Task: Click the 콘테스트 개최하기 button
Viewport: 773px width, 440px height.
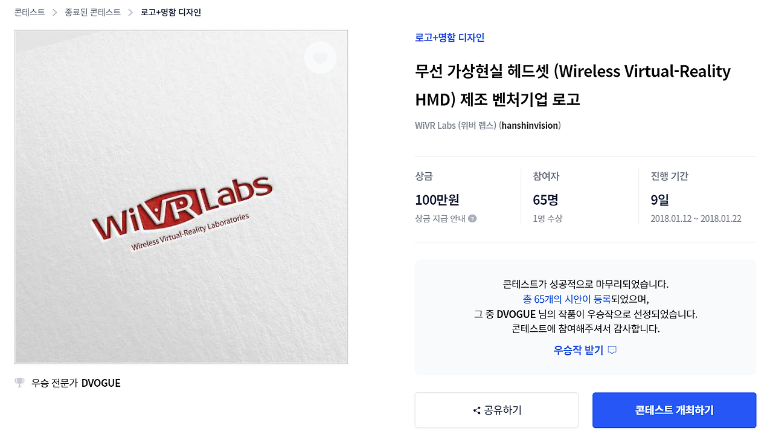Action: coord(674,410)
